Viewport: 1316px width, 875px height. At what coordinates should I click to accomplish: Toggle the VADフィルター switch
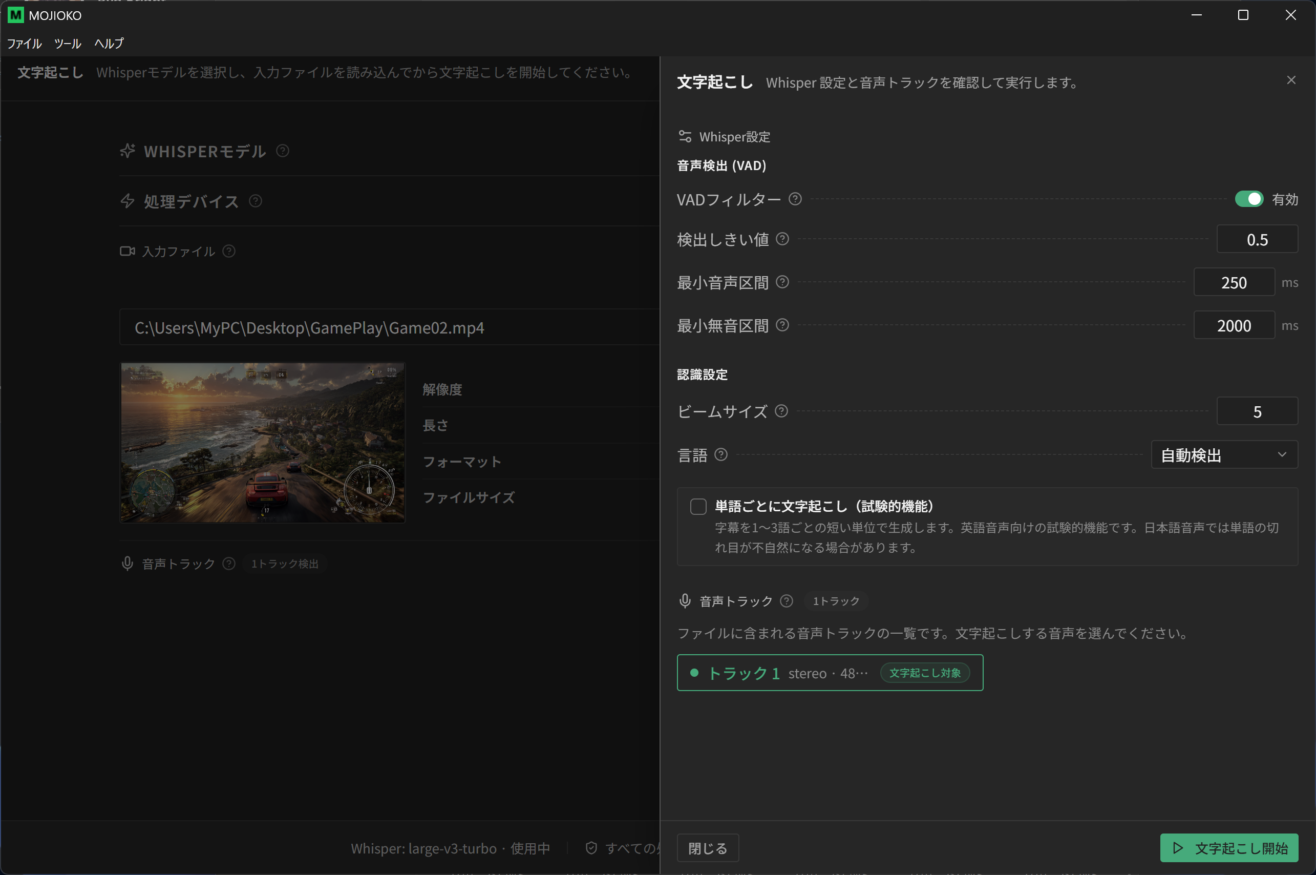1248,199
